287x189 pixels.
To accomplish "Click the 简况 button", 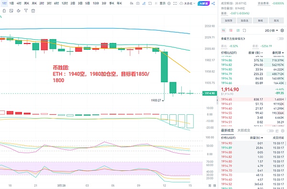I will coord(276,21).
